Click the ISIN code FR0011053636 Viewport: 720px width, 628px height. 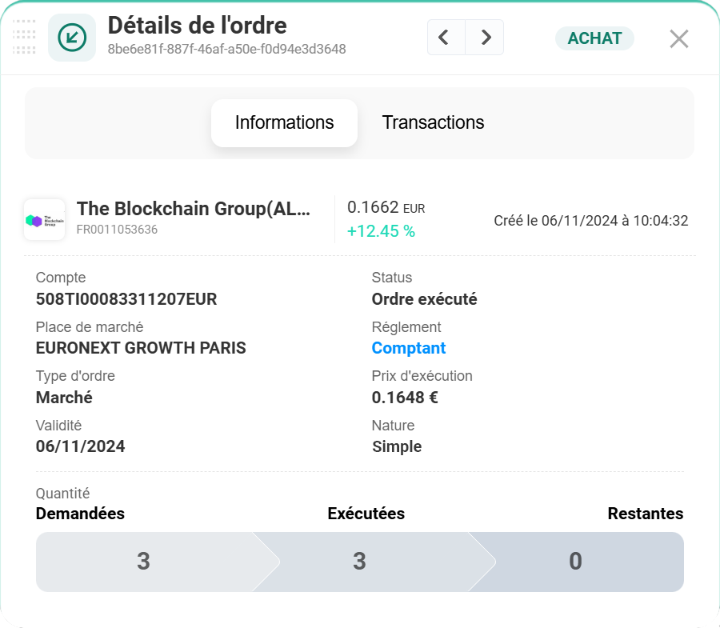(117, 230)
